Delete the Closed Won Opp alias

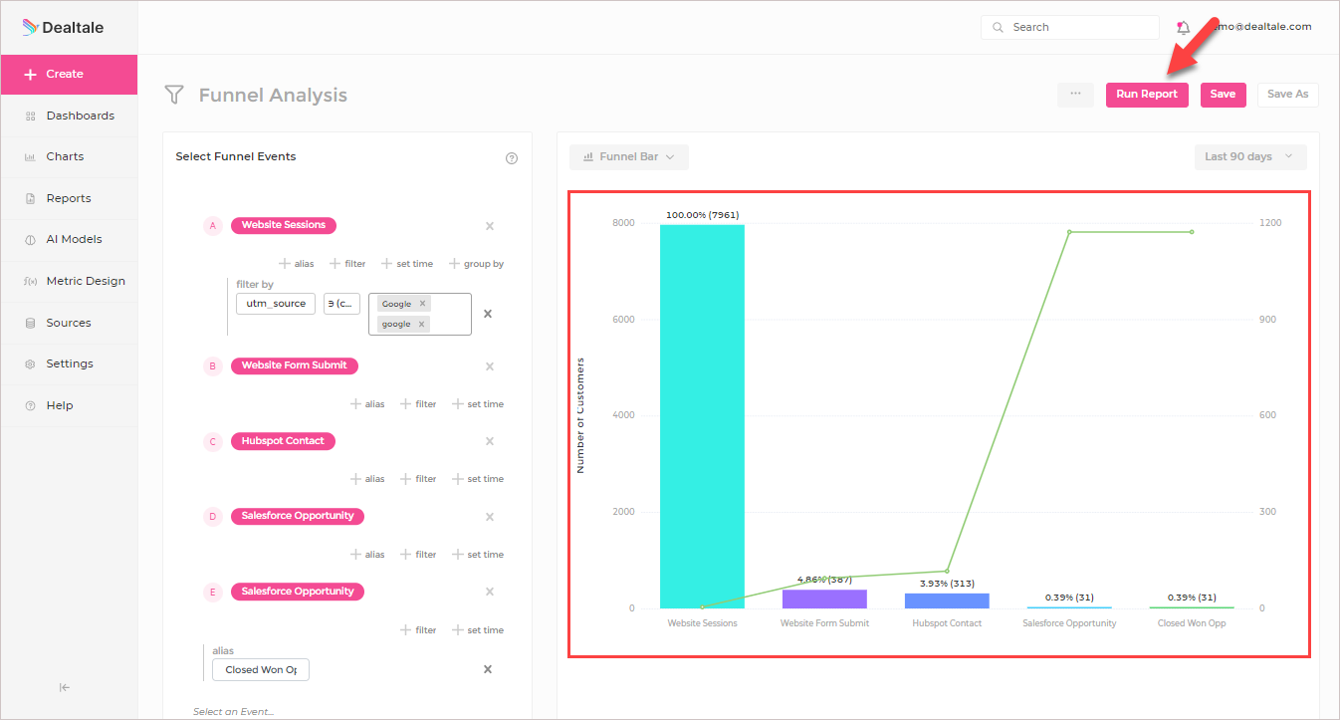[x=488, y=669]
